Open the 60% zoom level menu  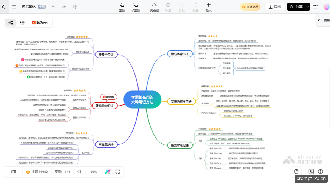(x=94, y=172)
